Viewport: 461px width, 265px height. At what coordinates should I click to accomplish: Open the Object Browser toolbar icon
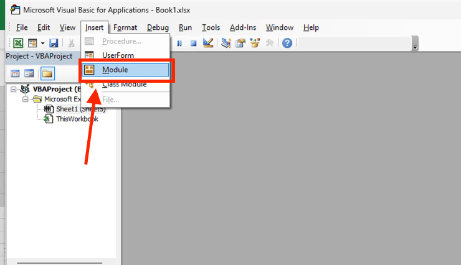tap(255, 43)
